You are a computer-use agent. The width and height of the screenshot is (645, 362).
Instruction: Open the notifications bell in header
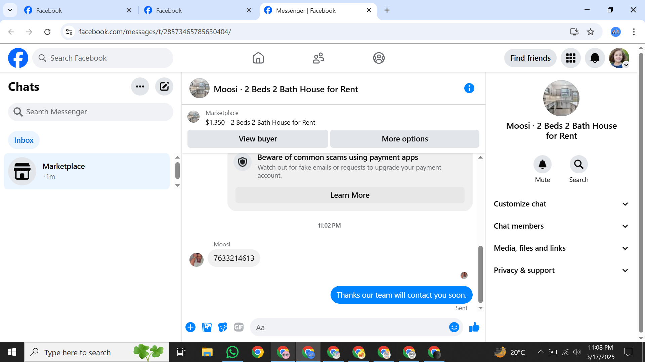[x=595, y=58]
